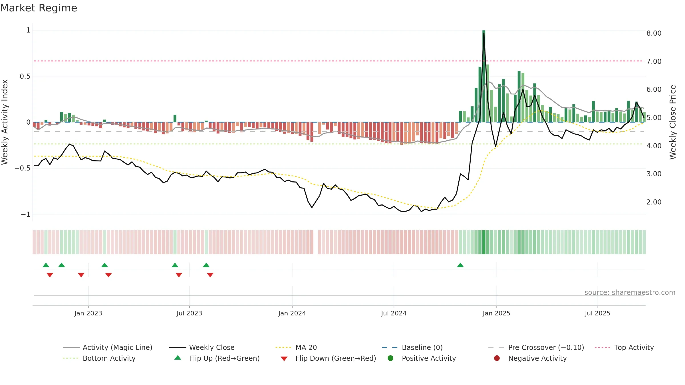Toggle the Activity (Magic Line) legend entry

click(108, 347)
